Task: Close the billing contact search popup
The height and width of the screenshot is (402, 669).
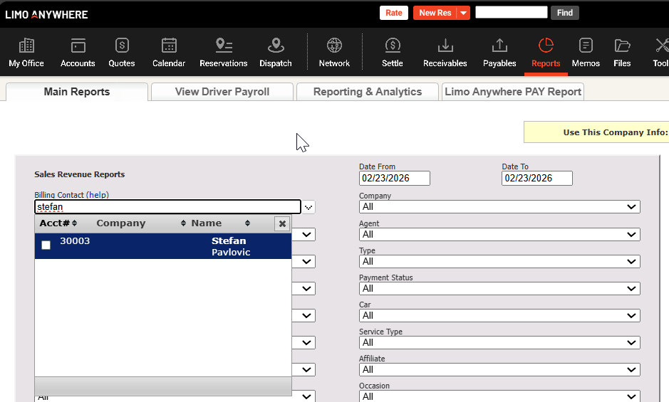Action: coord(282,223)
